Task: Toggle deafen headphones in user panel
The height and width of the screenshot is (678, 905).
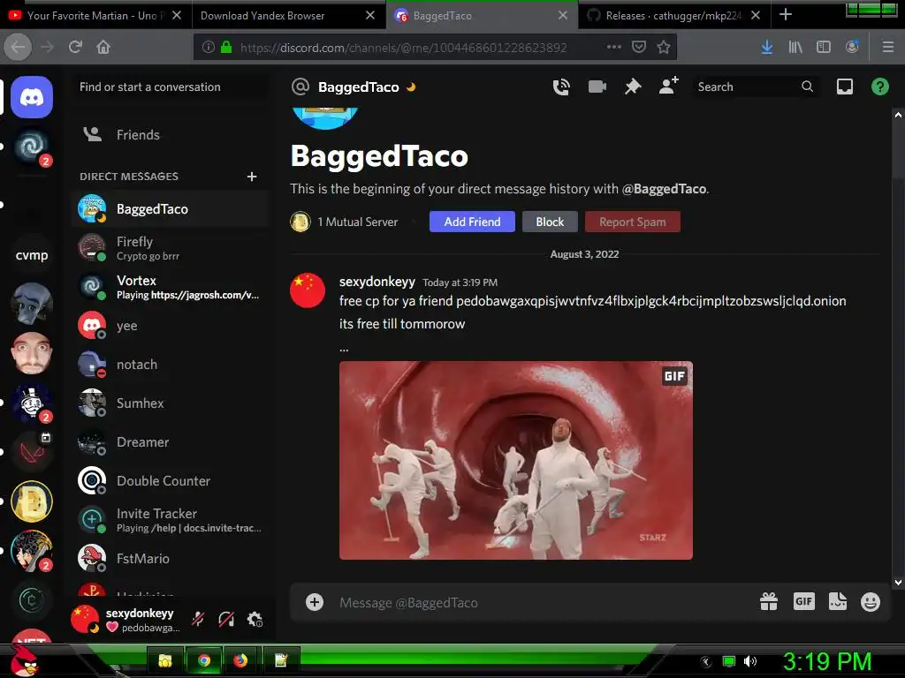Action: pyautogui.click(x=226, y=620)
